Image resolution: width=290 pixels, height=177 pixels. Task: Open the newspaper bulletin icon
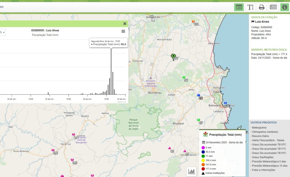click(272, 7)
